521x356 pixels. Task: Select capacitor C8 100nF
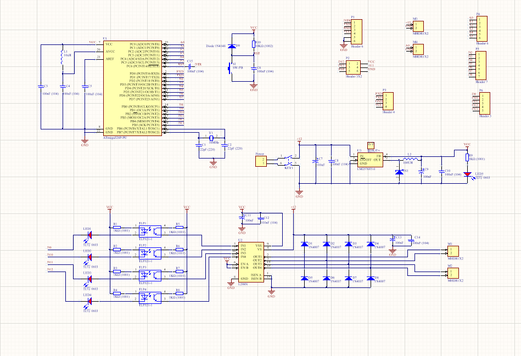coord(331,161)
